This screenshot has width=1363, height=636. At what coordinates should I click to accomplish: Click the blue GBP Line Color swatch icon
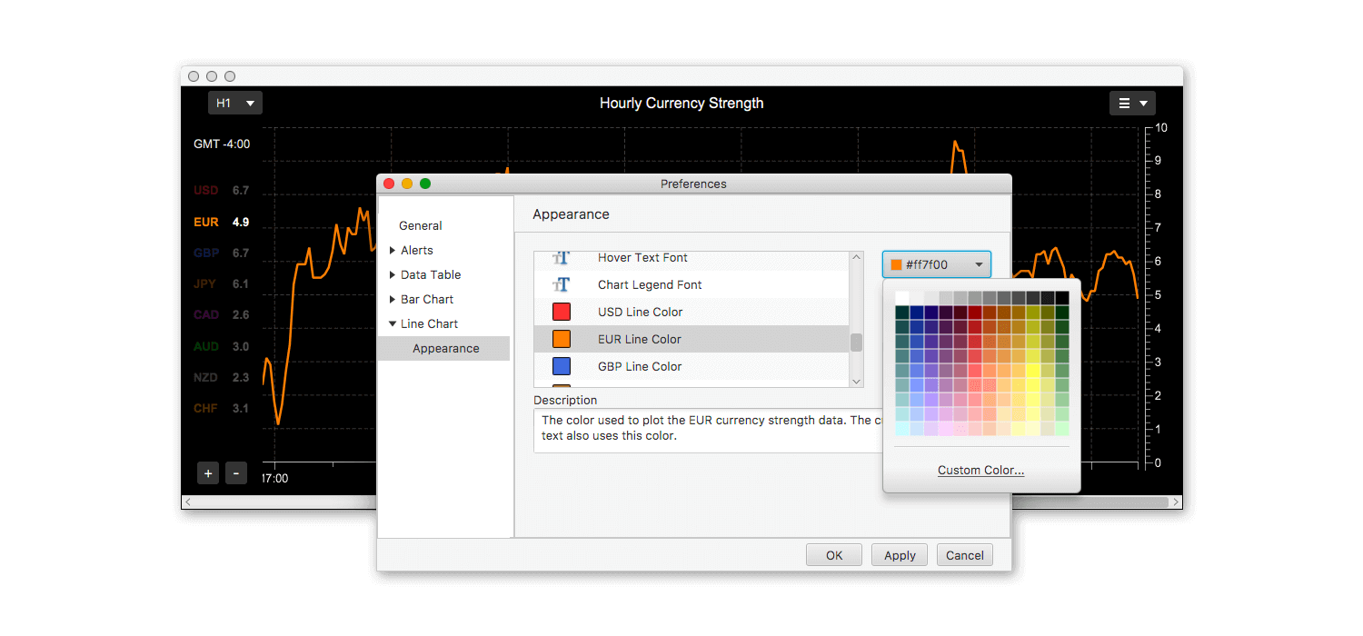pyautogui.click(x=562, y=366)
